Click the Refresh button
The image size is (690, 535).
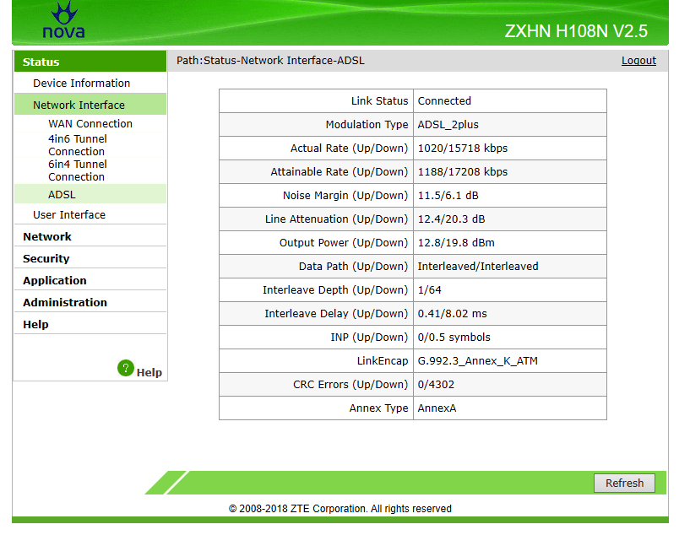[624, 484]
